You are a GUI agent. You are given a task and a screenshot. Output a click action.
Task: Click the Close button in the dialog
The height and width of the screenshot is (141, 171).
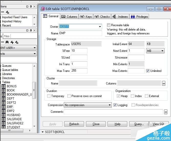pos(96,124)
